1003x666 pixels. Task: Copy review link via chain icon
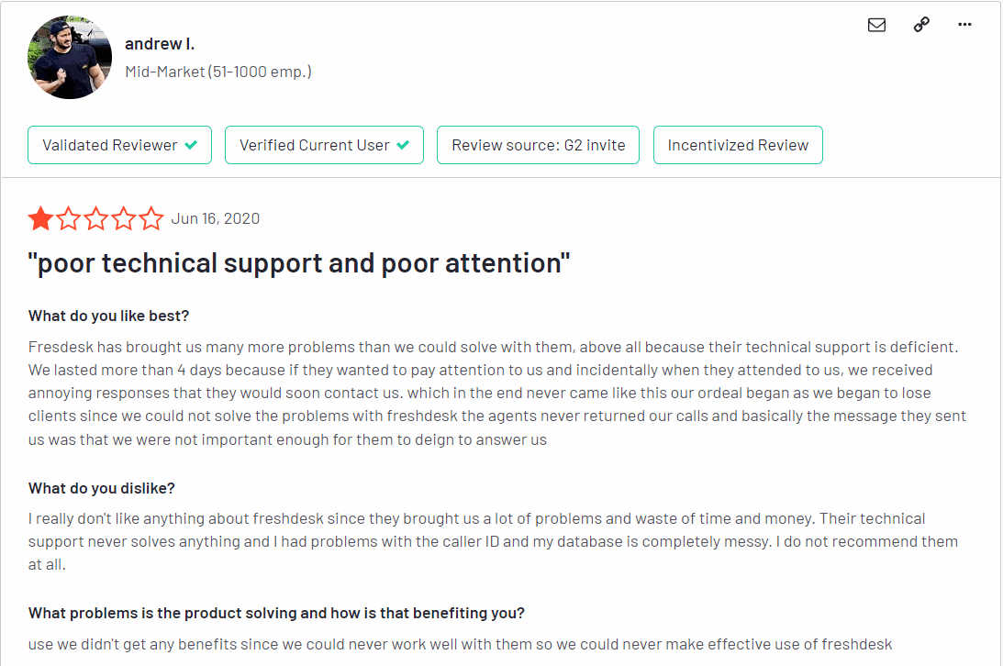coord(921,24)
